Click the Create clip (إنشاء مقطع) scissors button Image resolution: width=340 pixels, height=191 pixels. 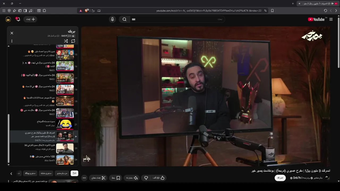pos(98,178)
